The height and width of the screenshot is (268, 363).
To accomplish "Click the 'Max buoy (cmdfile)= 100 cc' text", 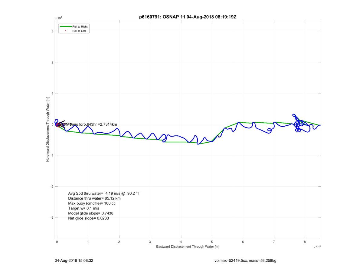I will 92,203.
